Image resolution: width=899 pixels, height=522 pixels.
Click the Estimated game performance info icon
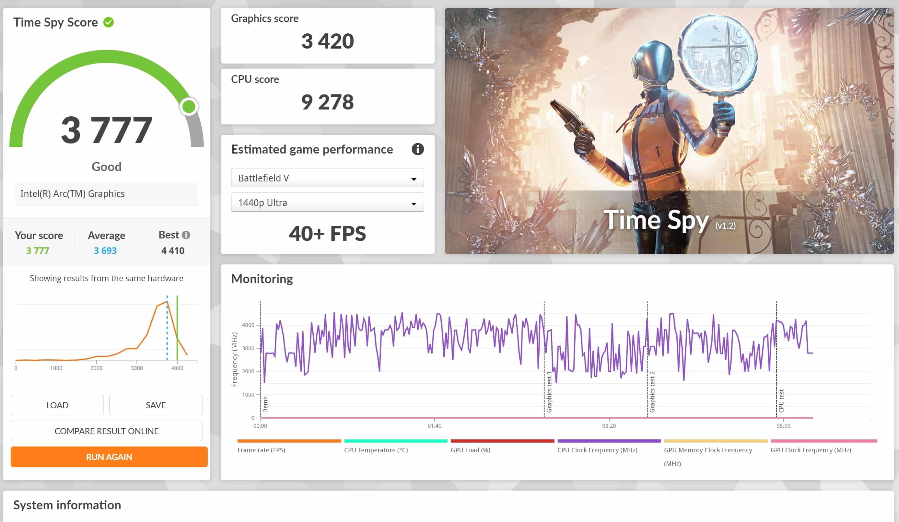417,149
